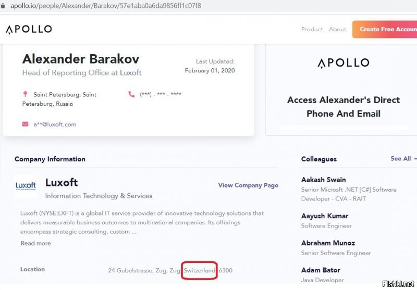Viewport: 417px width, 290px height.
Task: Open the View Company Page link
Action: coord(248,185)
